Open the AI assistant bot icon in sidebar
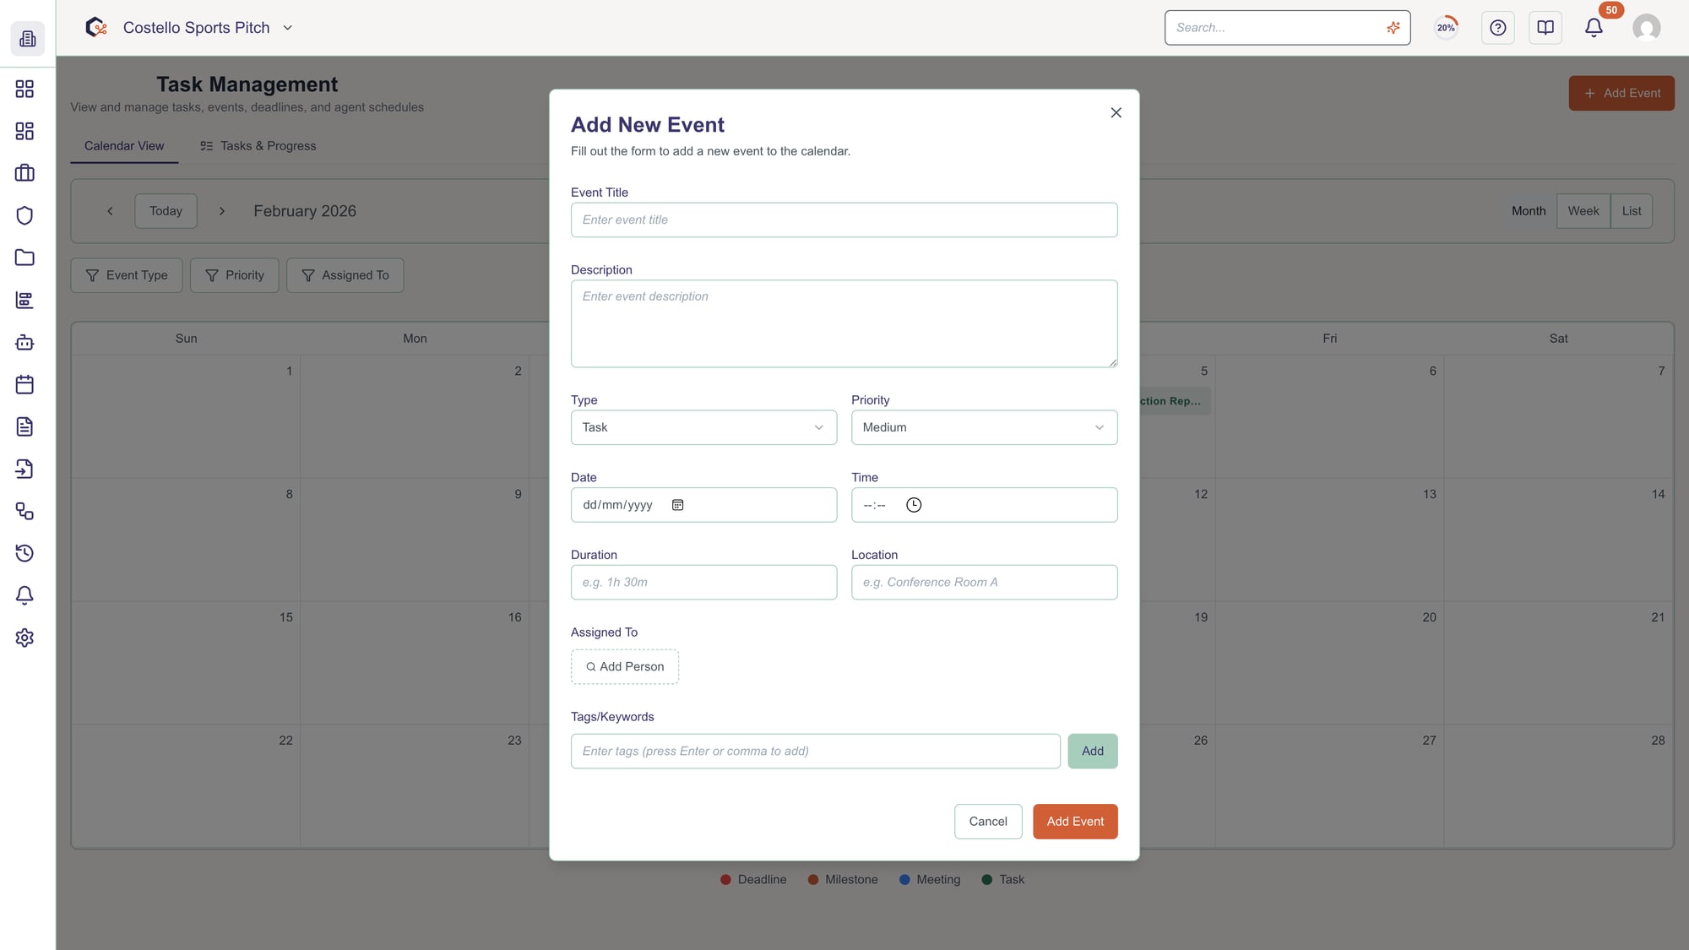Image resolution: width=1689 pixels, height=950 pixels. pyautogui.click(x=24, y=342)
